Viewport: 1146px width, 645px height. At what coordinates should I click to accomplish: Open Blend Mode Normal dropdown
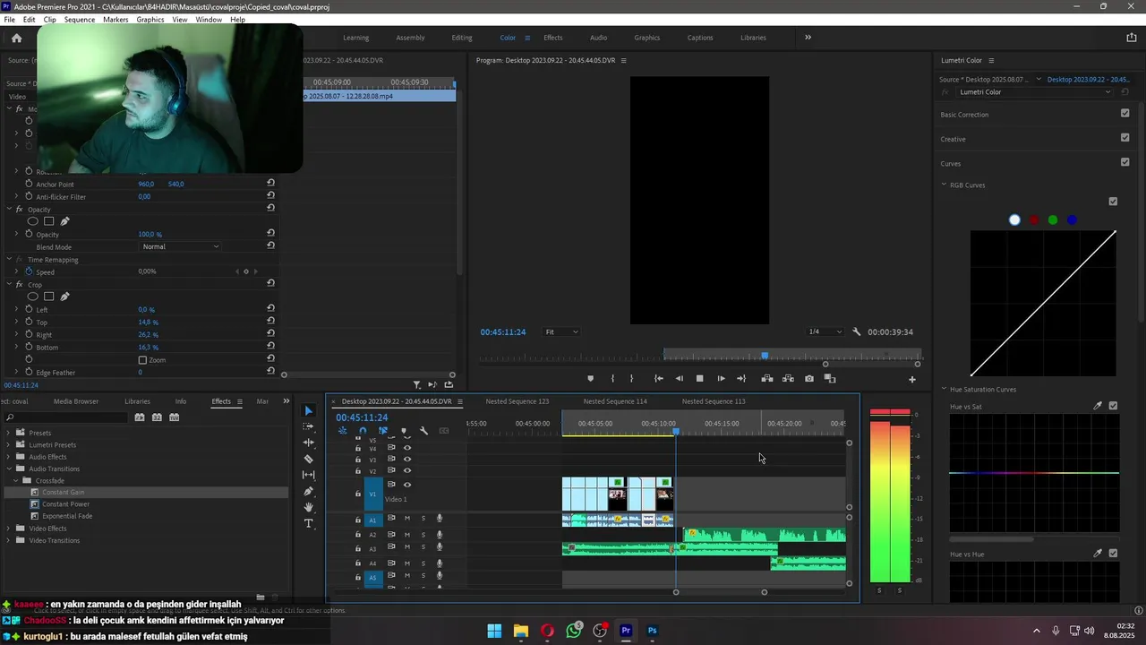coord(180,246)
